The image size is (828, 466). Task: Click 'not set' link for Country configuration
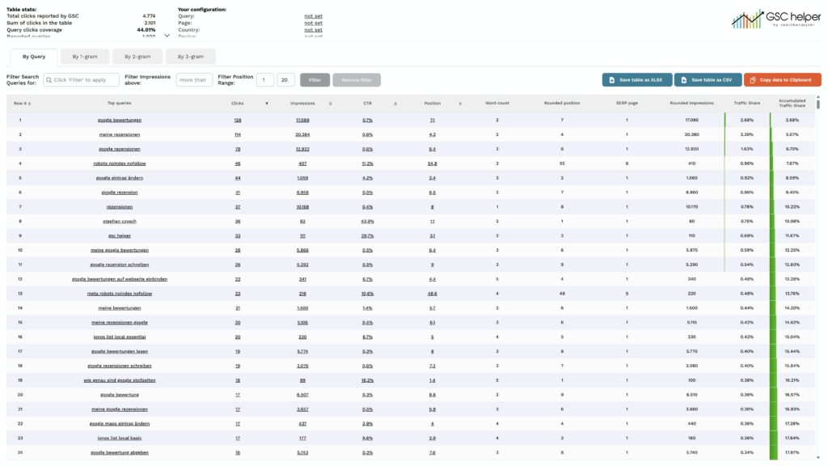[x=313, y=30]
